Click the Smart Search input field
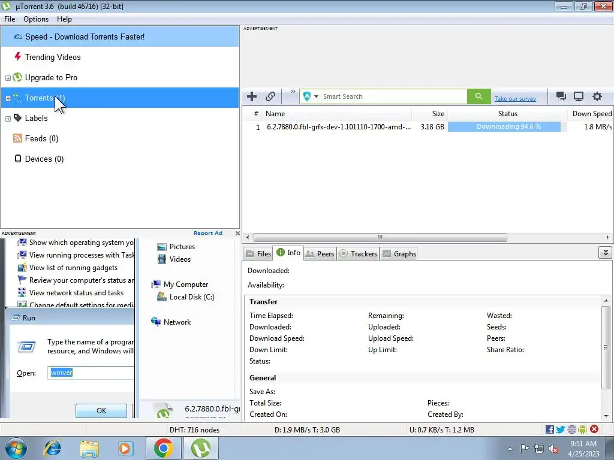614x460 pixels. (393, 96)
